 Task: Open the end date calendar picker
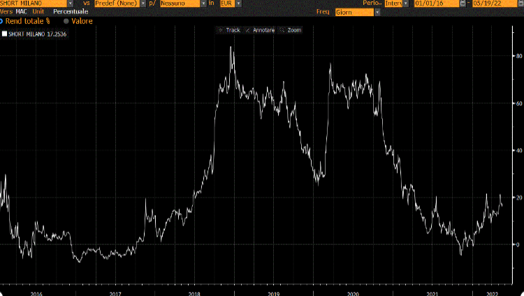coord(521,3)
